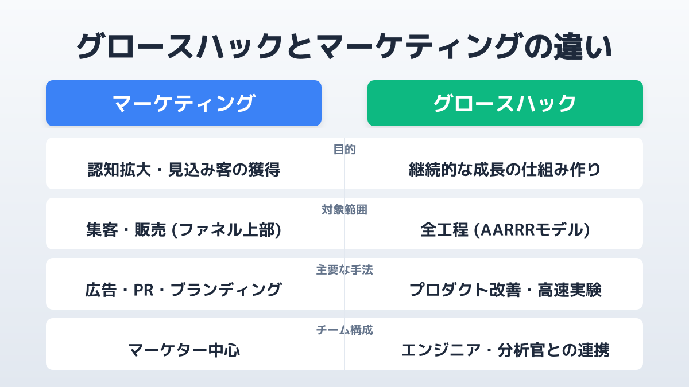
Task: Select the エンジニア・分析官との連携 cell
Action: coord(505,350)
